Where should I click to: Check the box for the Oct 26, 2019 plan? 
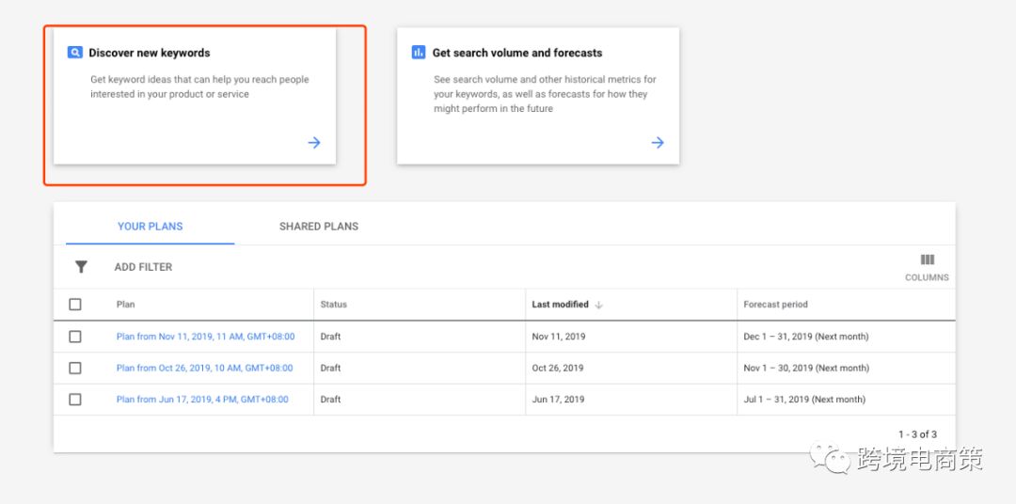75,368
